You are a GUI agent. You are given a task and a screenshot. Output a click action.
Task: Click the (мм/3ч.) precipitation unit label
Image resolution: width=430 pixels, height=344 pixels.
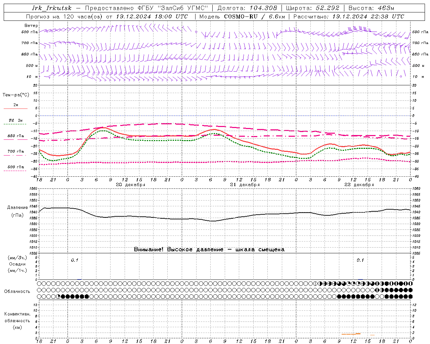(17, 258)
